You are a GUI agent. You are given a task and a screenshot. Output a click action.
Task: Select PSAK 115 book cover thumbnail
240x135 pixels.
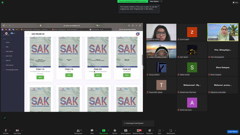(40, 52)
